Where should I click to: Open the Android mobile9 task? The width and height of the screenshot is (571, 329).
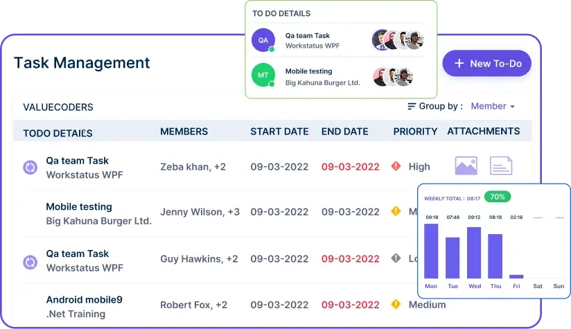84,299
